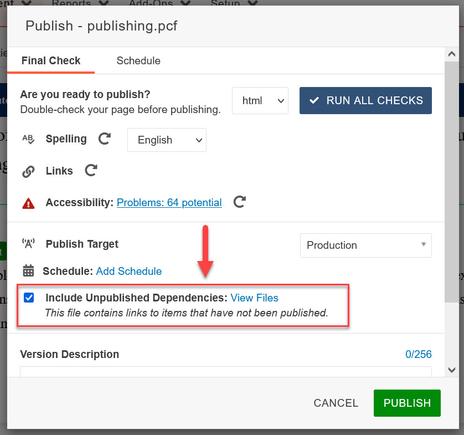Click the Spelling AB checkmark icon
This screenshot has width=464, height=435.
28,140
